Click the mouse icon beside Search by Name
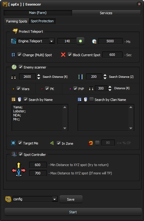 click(19, 100)
